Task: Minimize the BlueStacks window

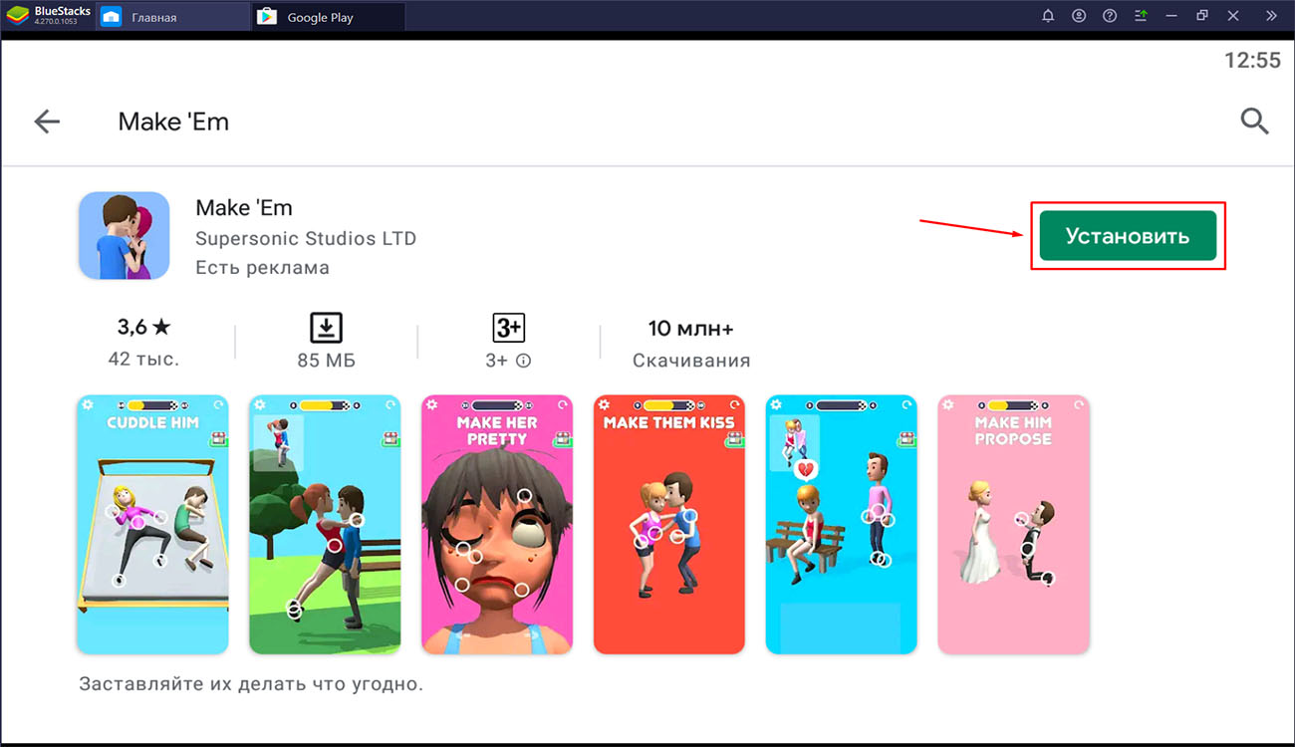Action: tap(1173, 16)
